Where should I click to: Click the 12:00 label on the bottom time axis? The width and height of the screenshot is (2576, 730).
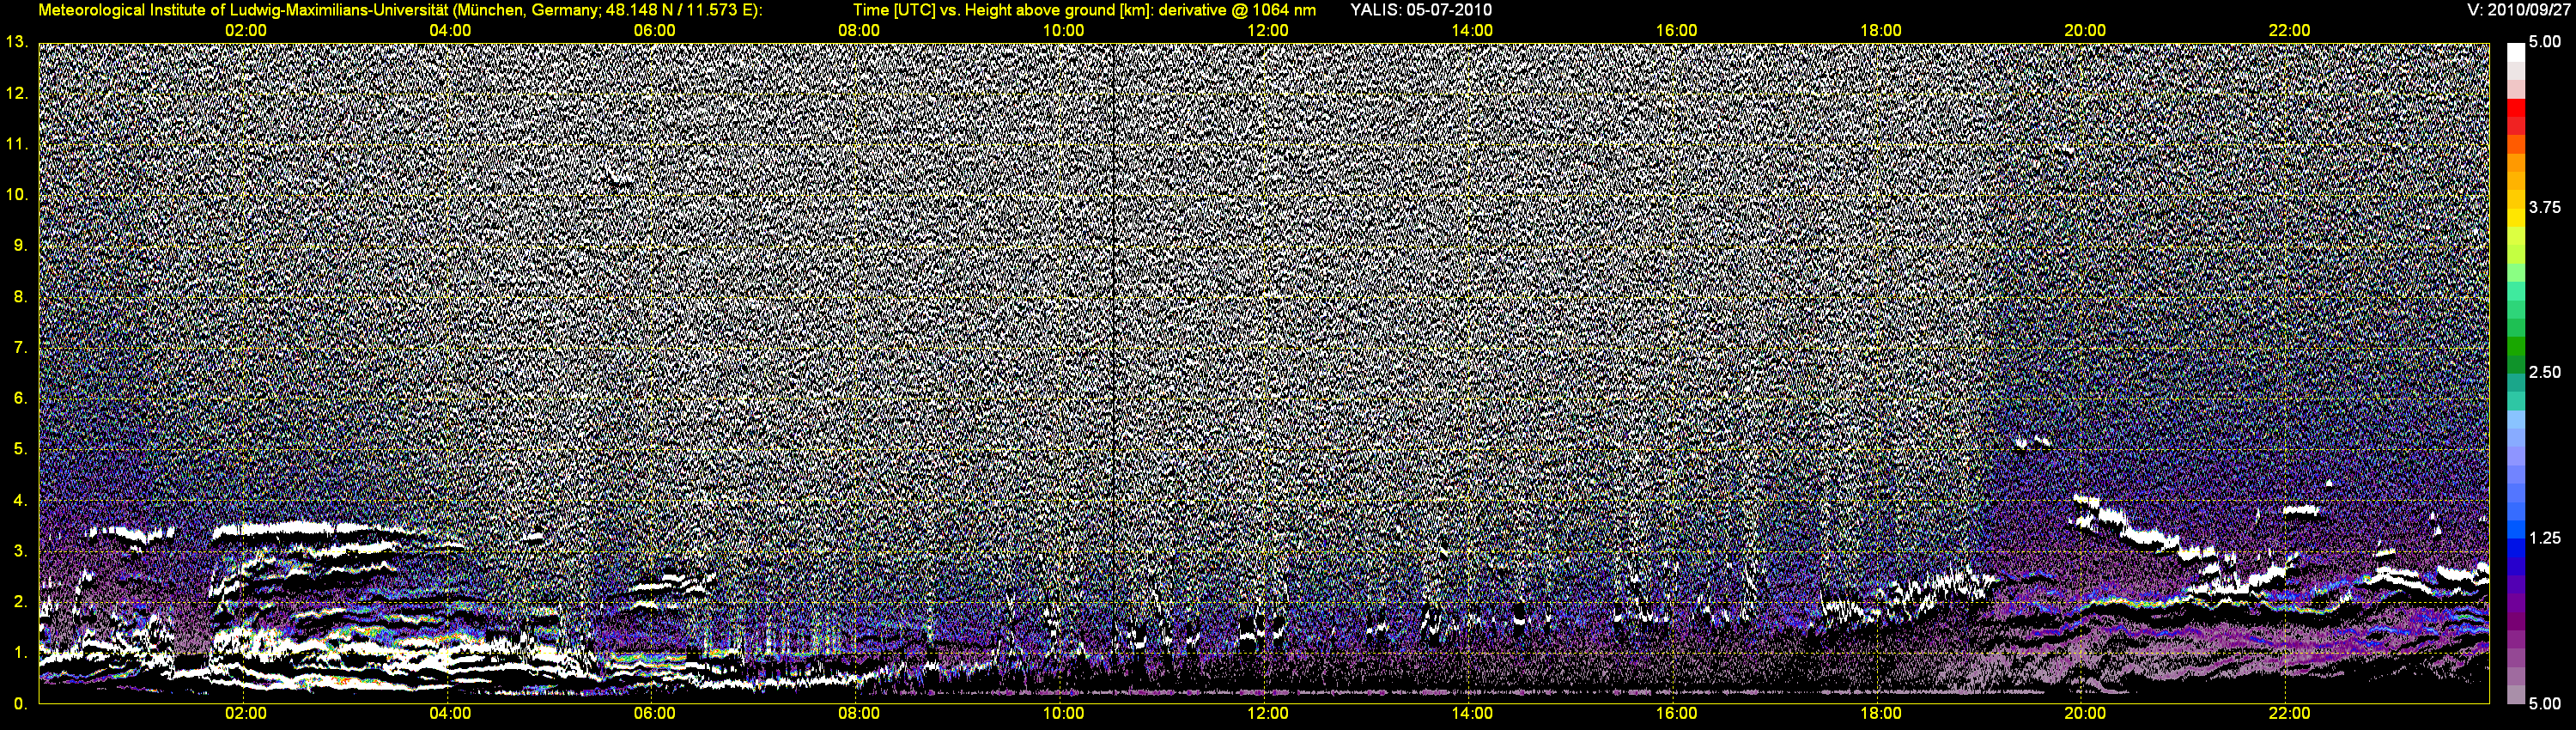click(x=1267, y=714)
